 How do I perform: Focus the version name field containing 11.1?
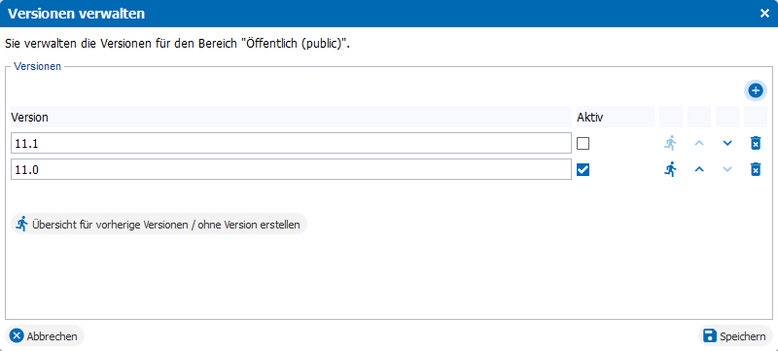tap(291, 143)
